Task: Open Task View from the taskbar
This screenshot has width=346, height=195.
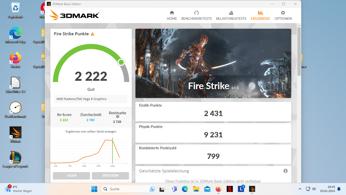Action: pos(162,189)
